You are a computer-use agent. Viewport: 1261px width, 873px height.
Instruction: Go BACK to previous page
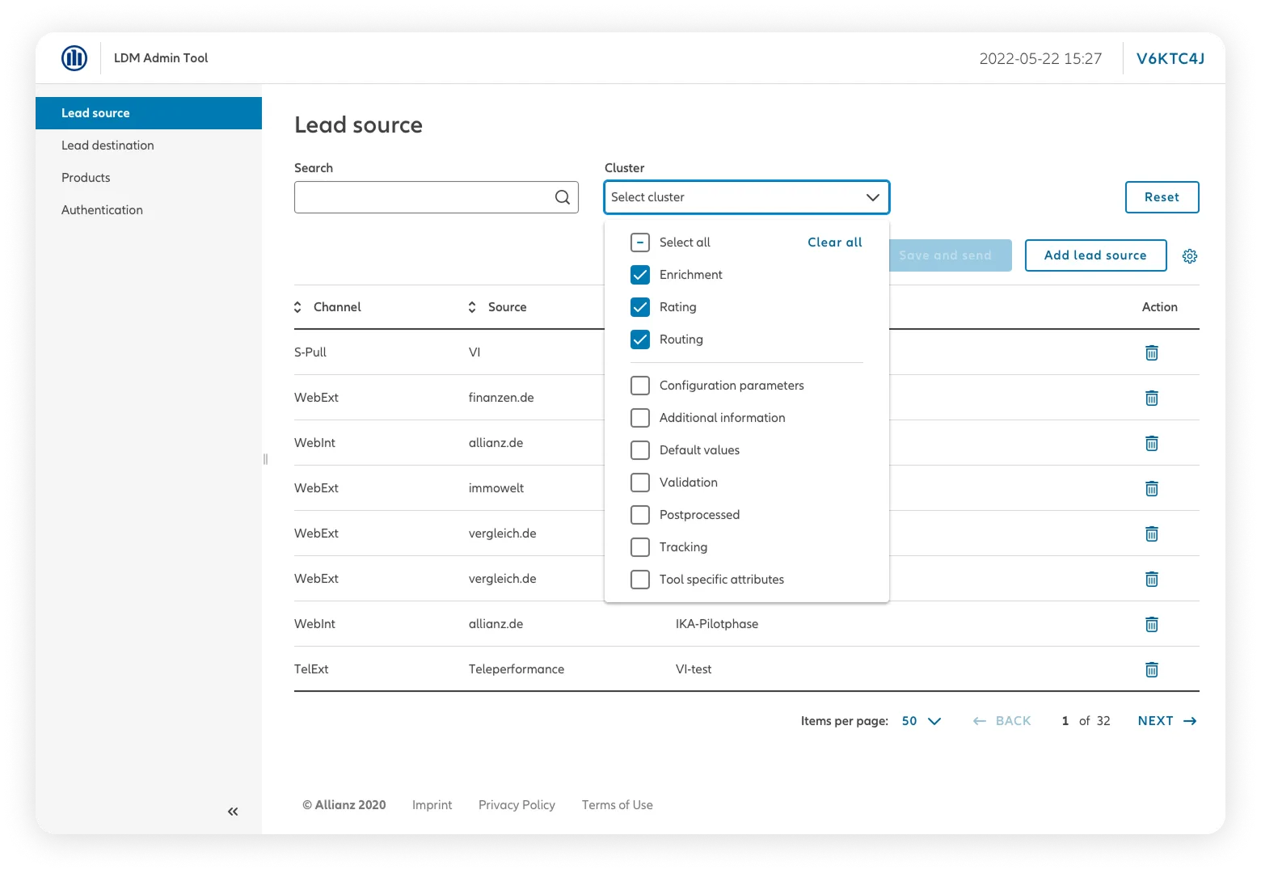1002,721
